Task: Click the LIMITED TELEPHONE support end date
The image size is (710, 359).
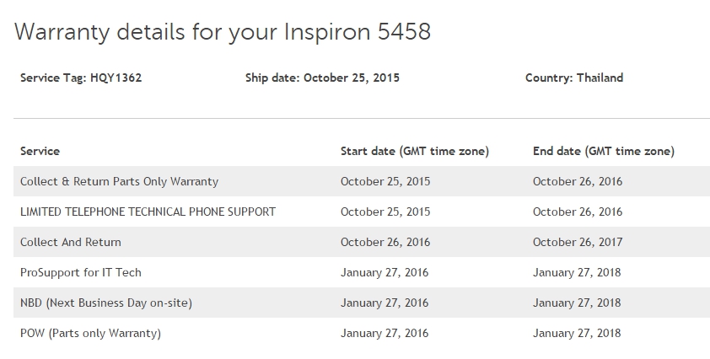Action: (x=578, y=212)
